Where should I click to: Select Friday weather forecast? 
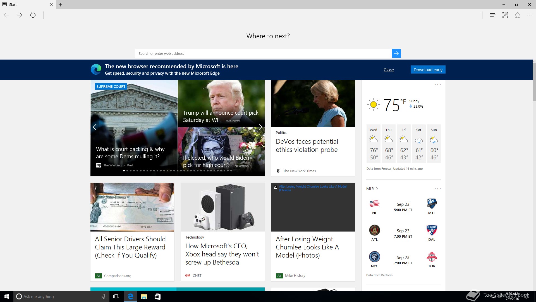point(404,144)
